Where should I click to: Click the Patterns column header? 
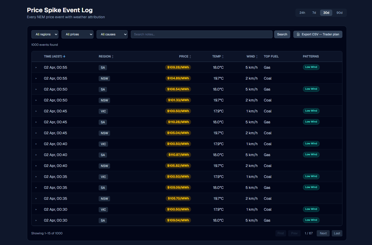(311, 56)
